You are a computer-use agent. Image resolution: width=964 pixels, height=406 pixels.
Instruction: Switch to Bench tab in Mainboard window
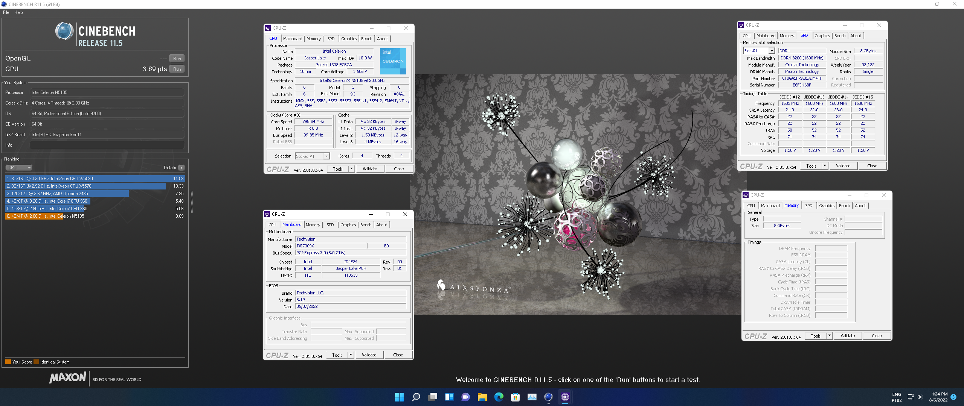pos(366,225)
